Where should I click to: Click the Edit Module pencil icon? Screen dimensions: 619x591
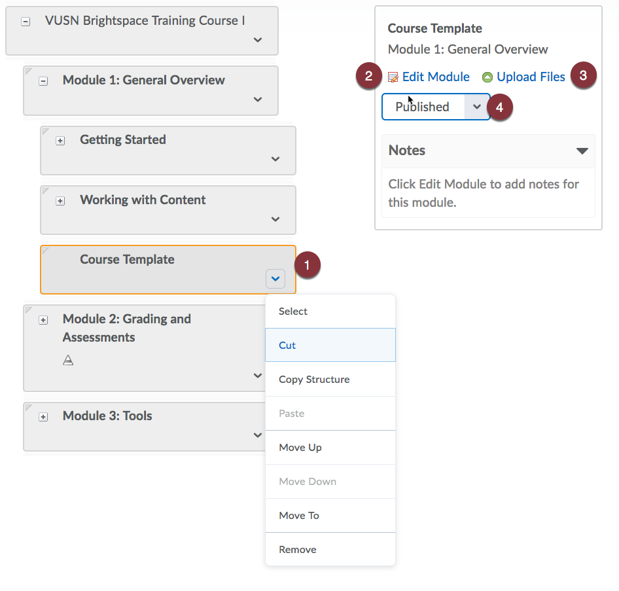[x=393, y=77]
